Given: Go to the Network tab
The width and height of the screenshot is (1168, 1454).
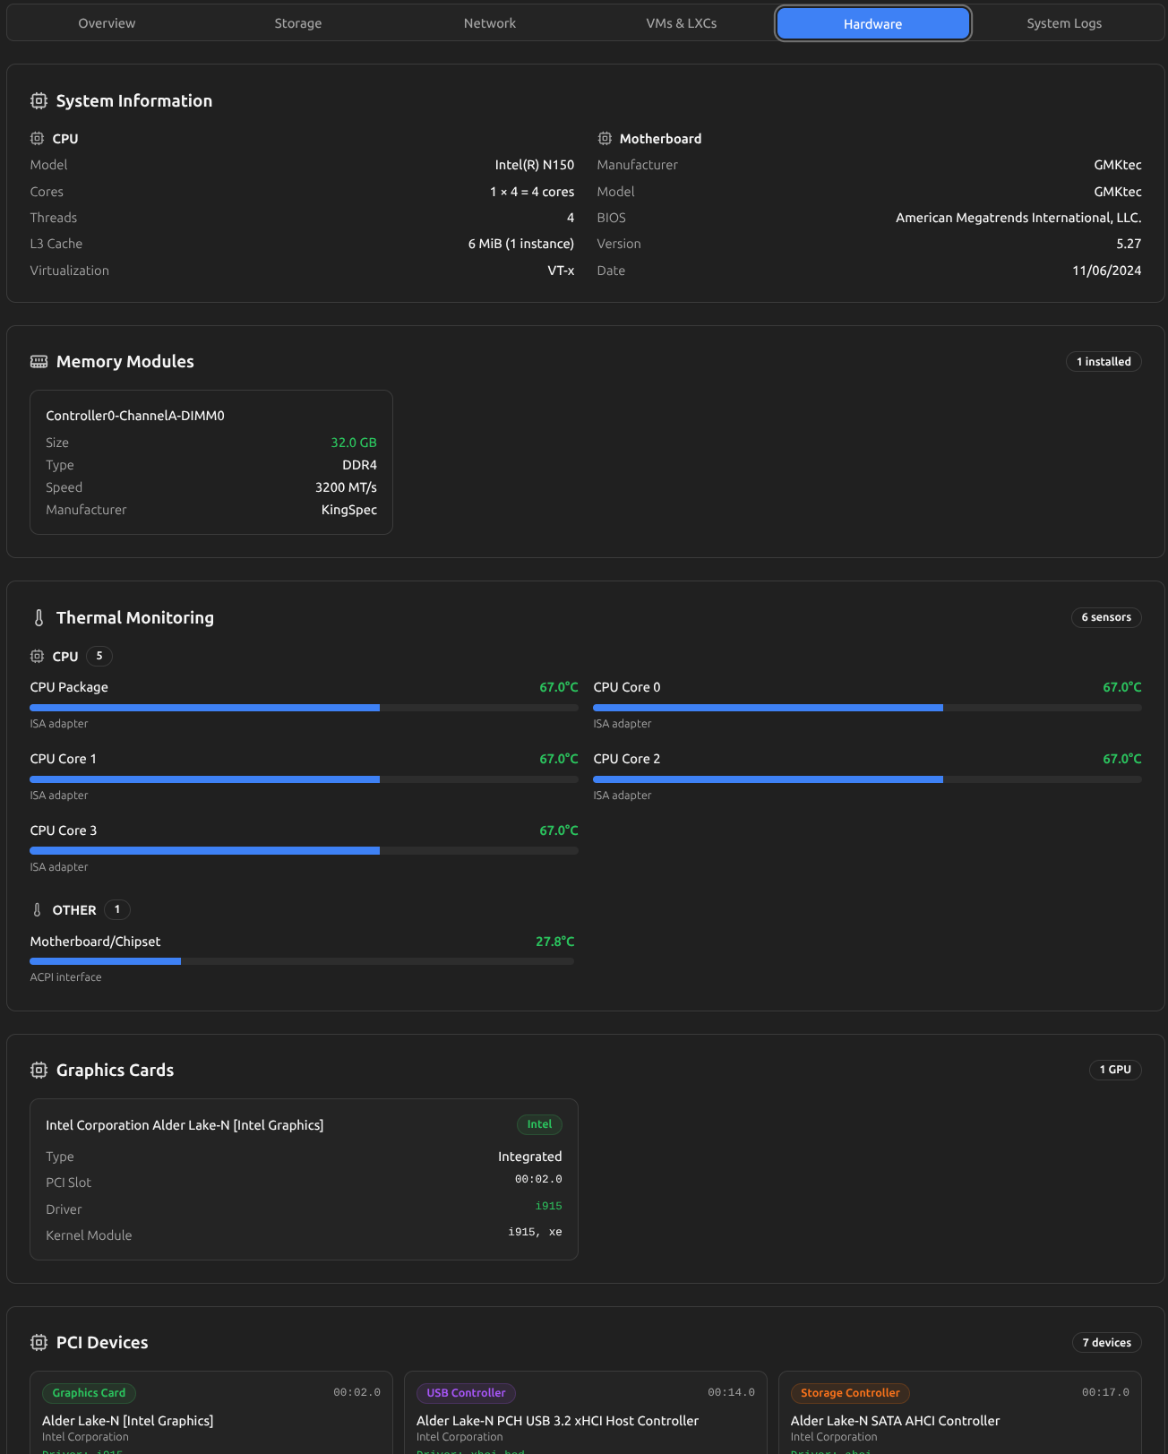Looking at the screenshot, I should pyautogui.click(x=489, y=23).
